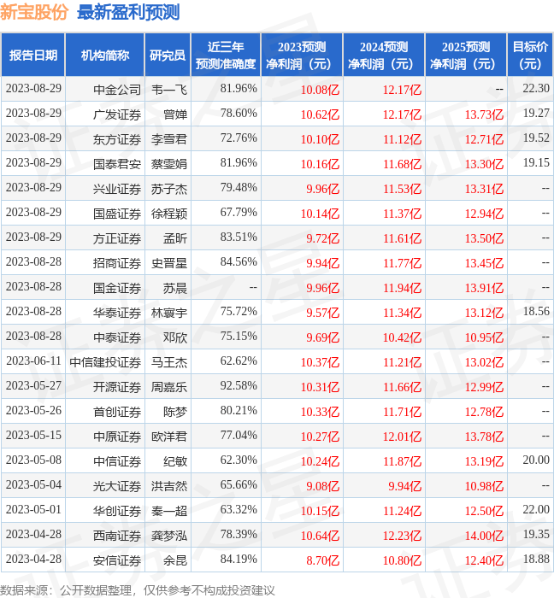Click the 数据来源 disclaimer footer text
Screen dimensions: 554x598
(138, 589)
